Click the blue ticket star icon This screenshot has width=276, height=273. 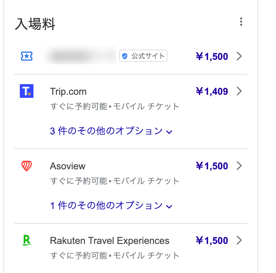click(27, 56)
